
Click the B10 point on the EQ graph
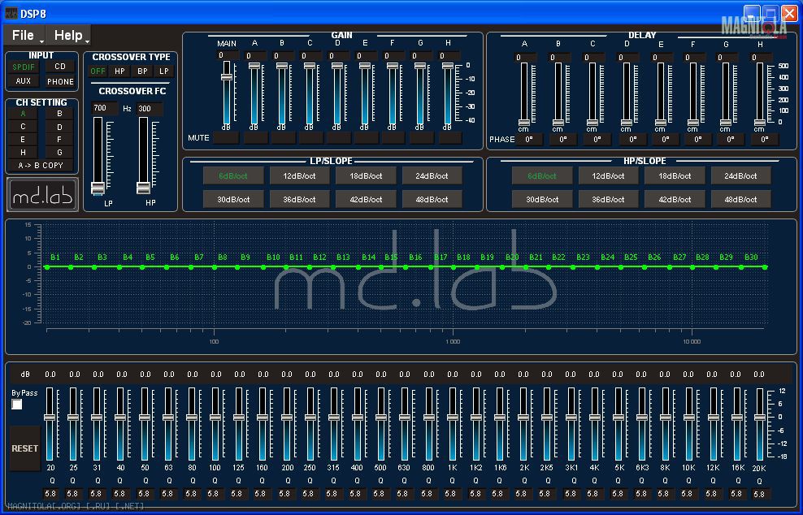point(264,267)
